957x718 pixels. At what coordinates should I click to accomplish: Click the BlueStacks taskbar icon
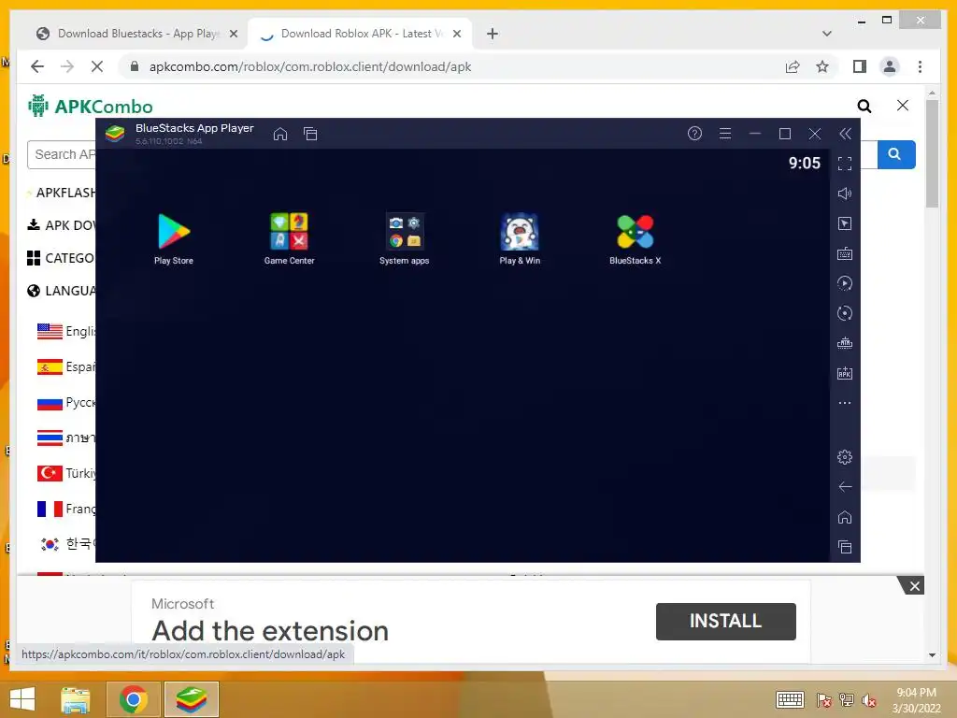(191, 699)
